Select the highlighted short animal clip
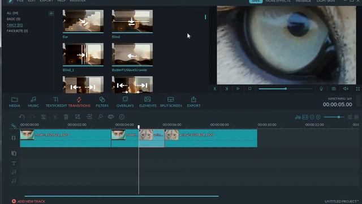Image resolution: width=362 pixels, height=204 pixels. [x=152, y=138]
